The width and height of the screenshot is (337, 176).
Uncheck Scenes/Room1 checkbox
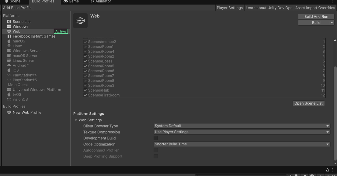[85, 47]
